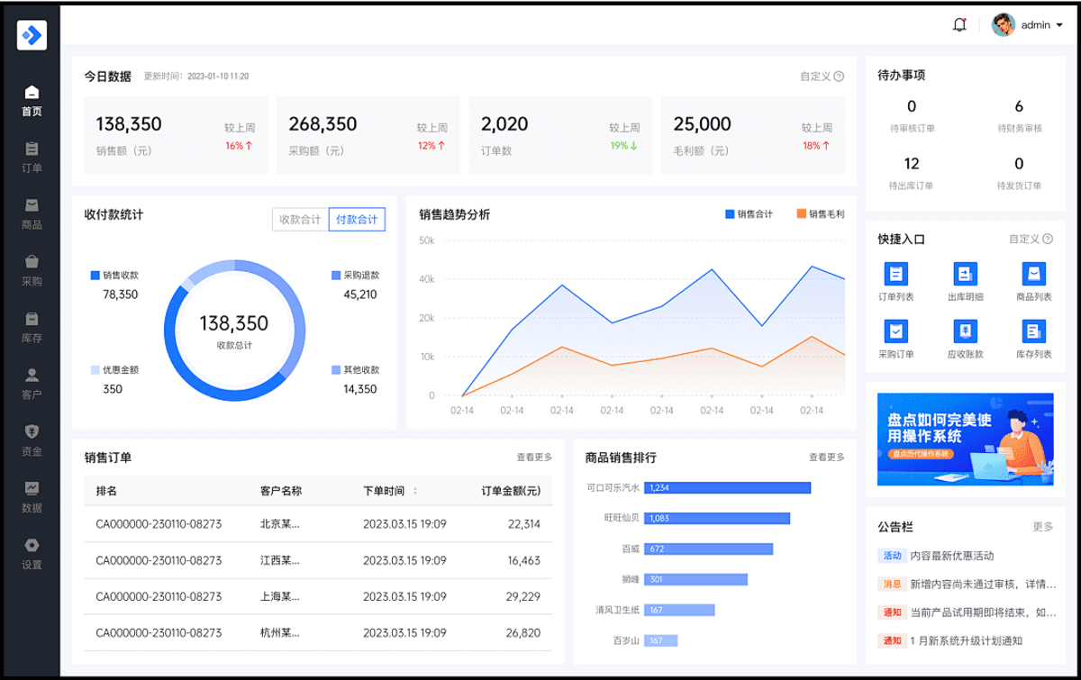Select the 商品 icon in the sidebar
The image size is (1081, 680).
32,213
